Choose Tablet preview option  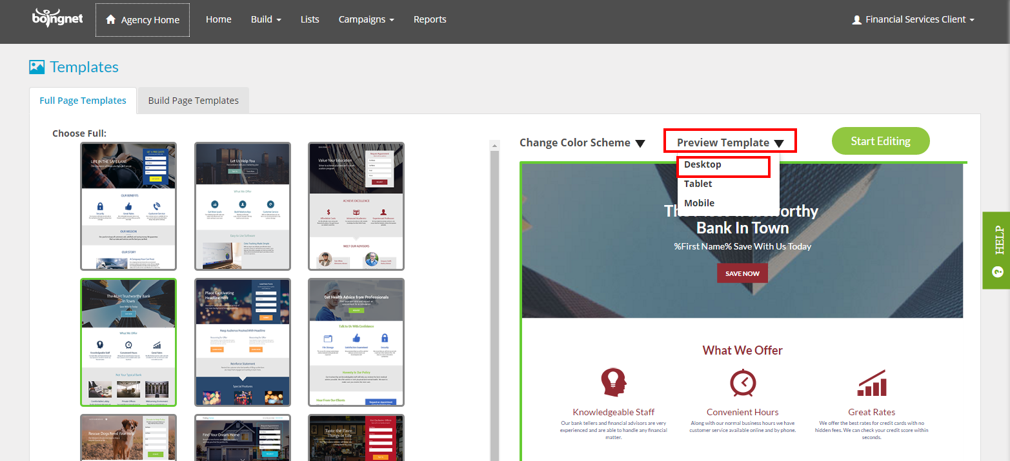[698, 184]
